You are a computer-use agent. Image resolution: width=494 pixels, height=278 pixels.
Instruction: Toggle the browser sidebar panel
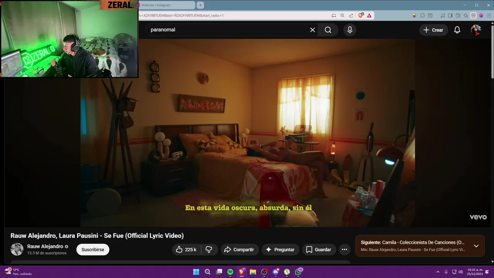coord(450,15)
